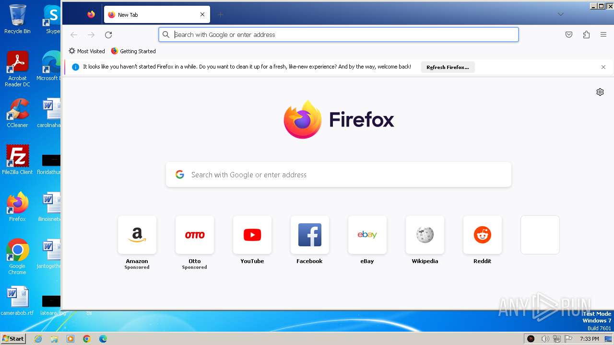This screenshot has height=345, width=614.
Task: Click the Refresh Firefox button
Action: pyautogui.click(x=448, y=67)
